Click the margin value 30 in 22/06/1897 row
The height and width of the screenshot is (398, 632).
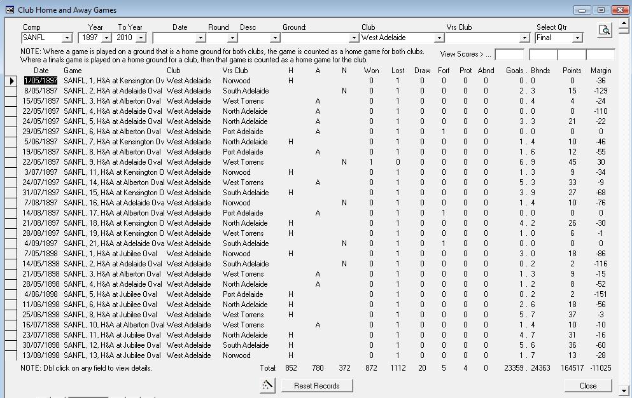tap(601, 162)
